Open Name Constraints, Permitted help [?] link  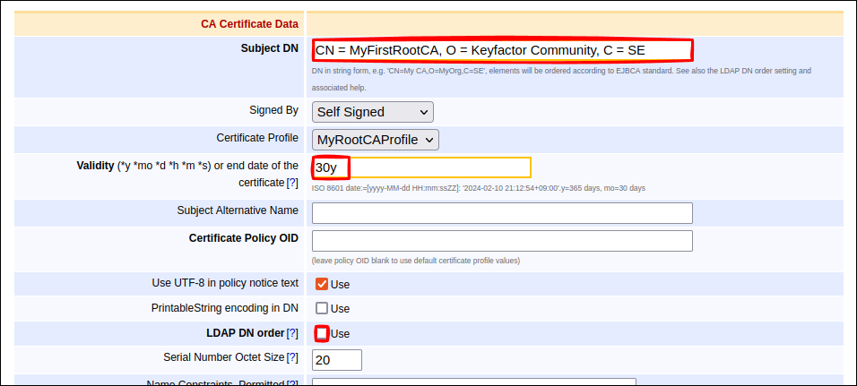click(292, 382)
